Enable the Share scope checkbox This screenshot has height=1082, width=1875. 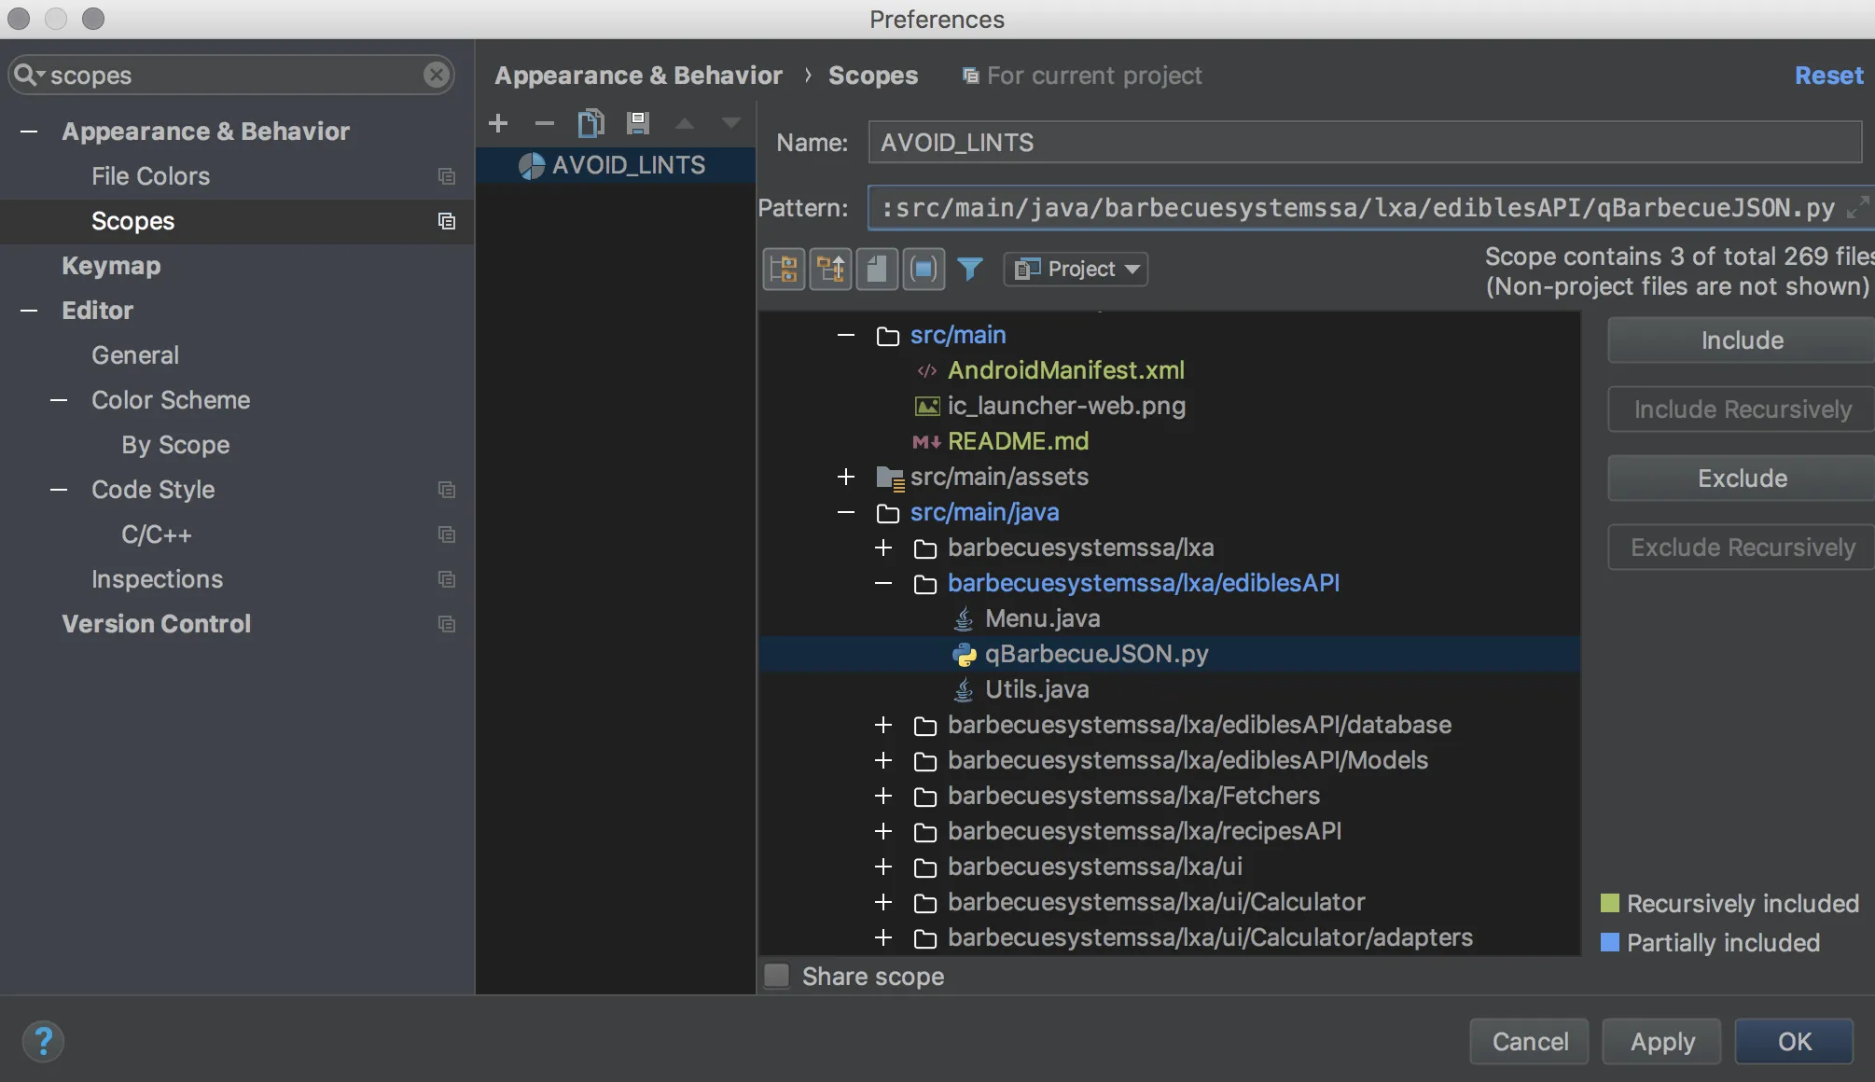coord(776,976)
